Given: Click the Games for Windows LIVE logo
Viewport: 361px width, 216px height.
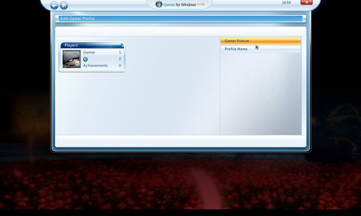Looking at the screenshot, I should point(180,4).
